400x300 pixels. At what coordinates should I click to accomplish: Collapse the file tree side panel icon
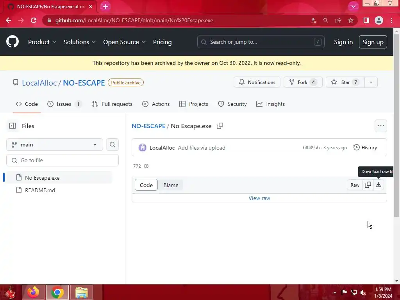click(12, 126)
